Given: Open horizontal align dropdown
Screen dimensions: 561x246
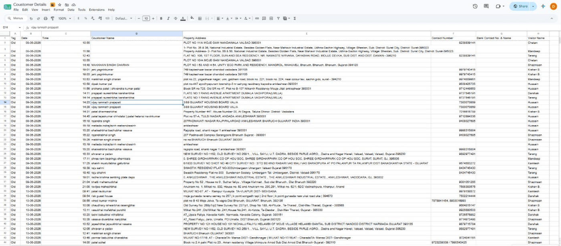Looking at the screenshot, I should pyautogui.click(x=220, y=18).
